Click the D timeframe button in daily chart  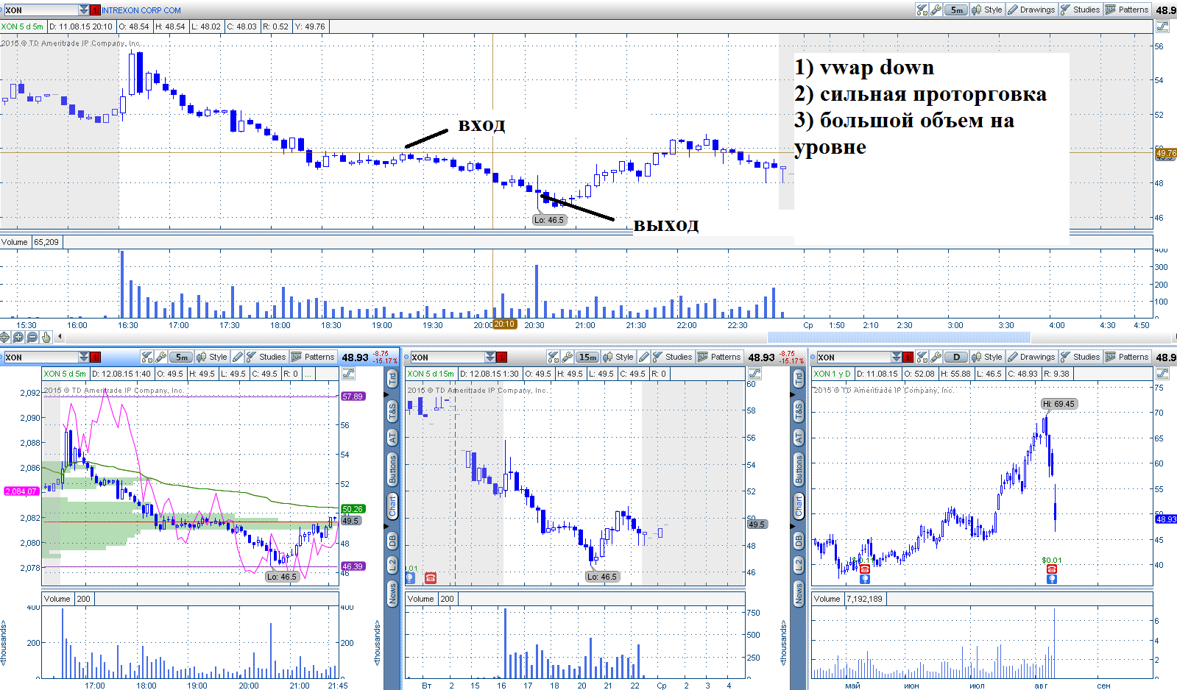tap(956, 357)
